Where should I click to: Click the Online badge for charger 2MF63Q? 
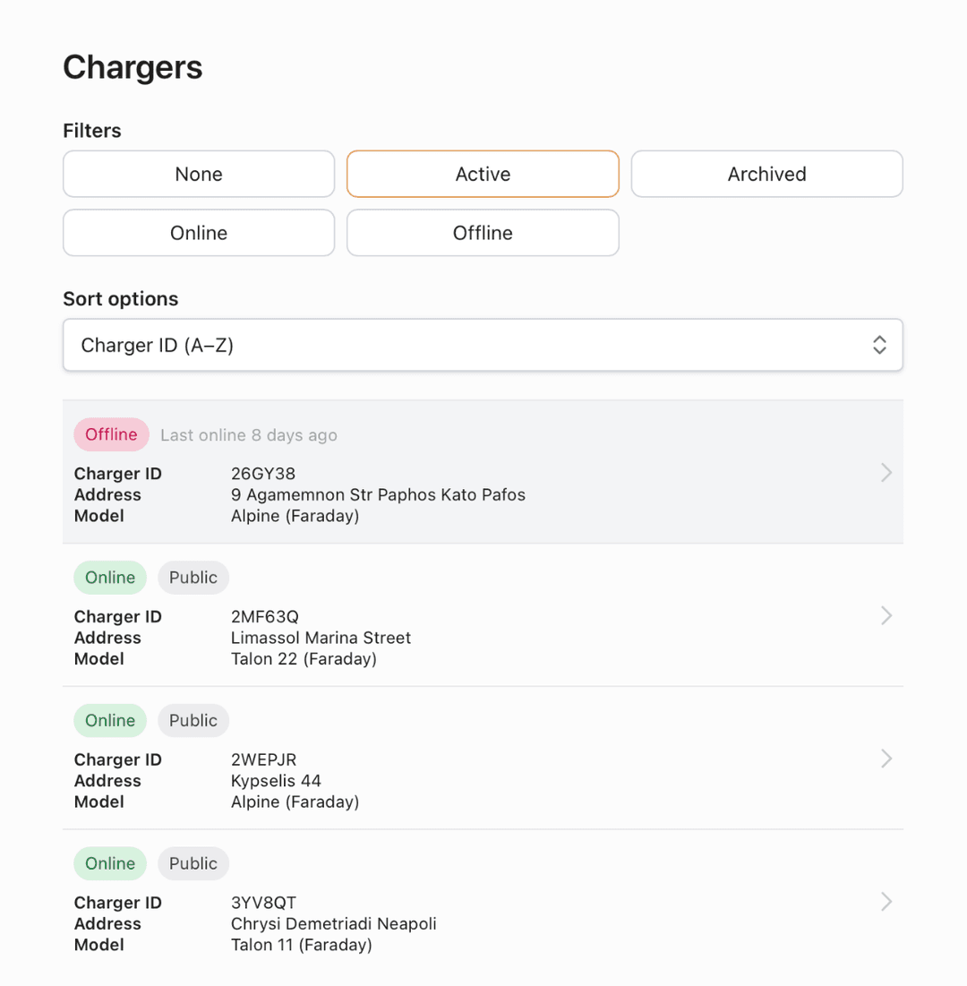(x=109, y=578)
